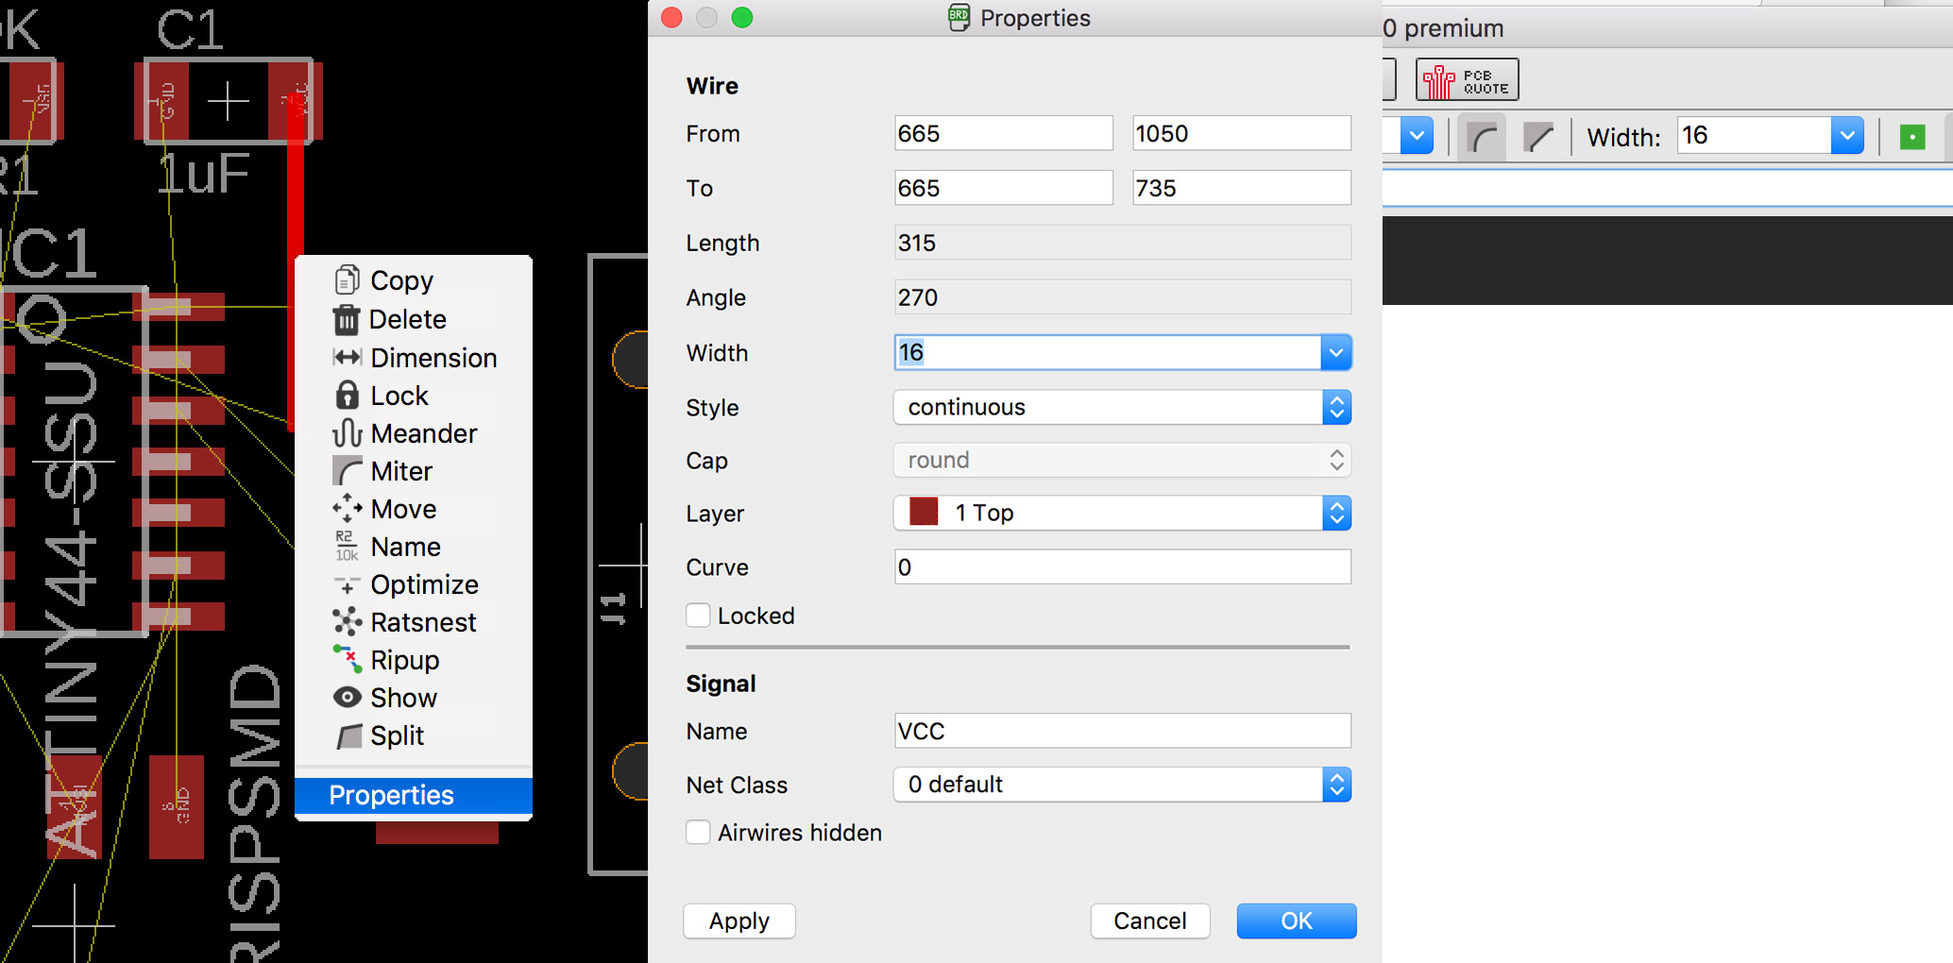Select the Miter tool icon

pos(347,470)
